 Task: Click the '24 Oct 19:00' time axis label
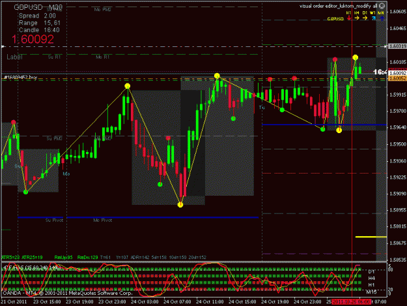click(275, 302)
